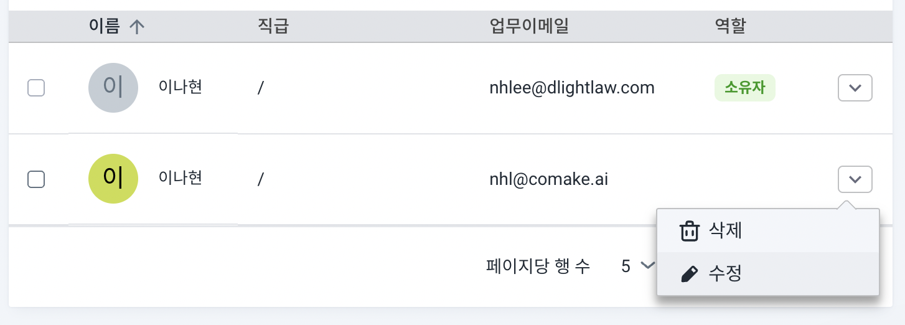This screenshot has height=325, width=905.
Task: Click the yellow-green 이 avatar circle
Action: [x=113, y=179]
